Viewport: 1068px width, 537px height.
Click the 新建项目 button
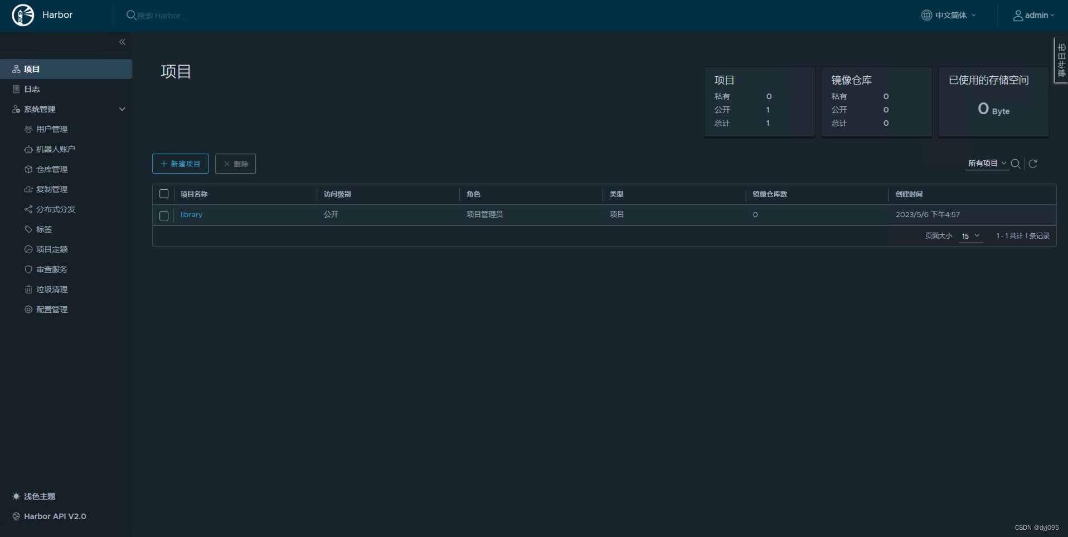pyautogui.click(x=180, y=164)
